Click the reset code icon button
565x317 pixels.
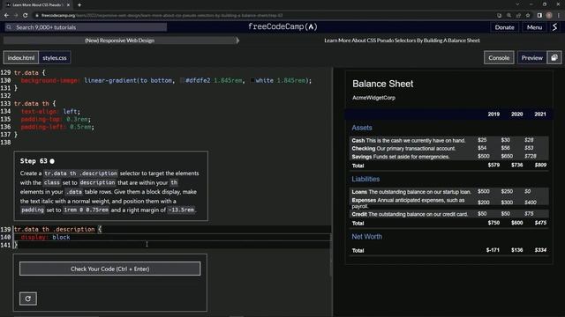(x=28, y=299)
